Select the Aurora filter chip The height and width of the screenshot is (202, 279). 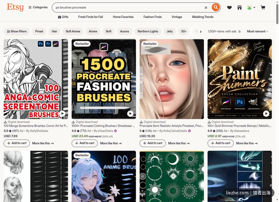coord(124,31)
